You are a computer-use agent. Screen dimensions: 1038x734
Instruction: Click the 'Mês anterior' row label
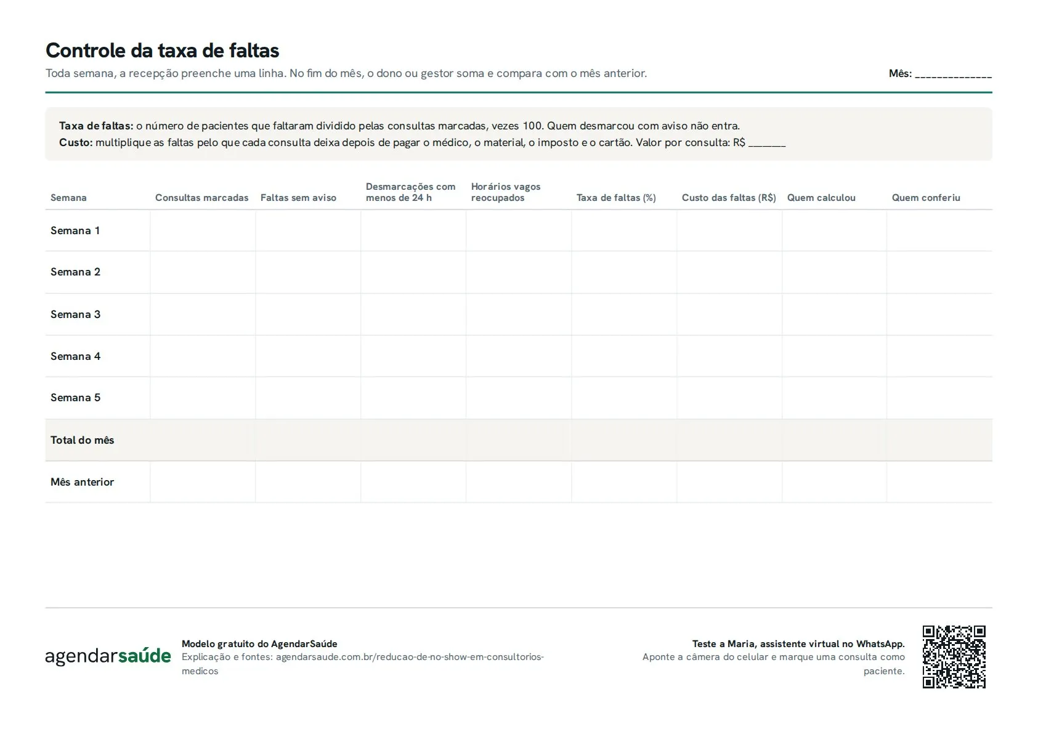(82, 482)
